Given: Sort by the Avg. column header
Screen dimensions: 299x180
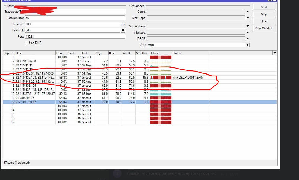Looking at the screenshot, I should coord(101,53).
